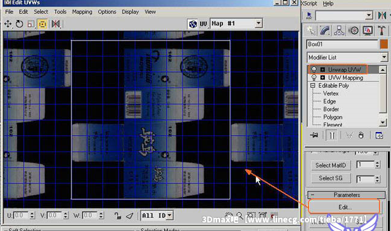The width and height of the screenshot is (391, 231).
Task: Toggle the Show Map checker icon
Action: [193, 24]
